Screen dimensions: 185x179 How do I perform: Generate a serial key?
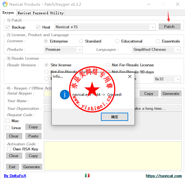pos(171,94)
